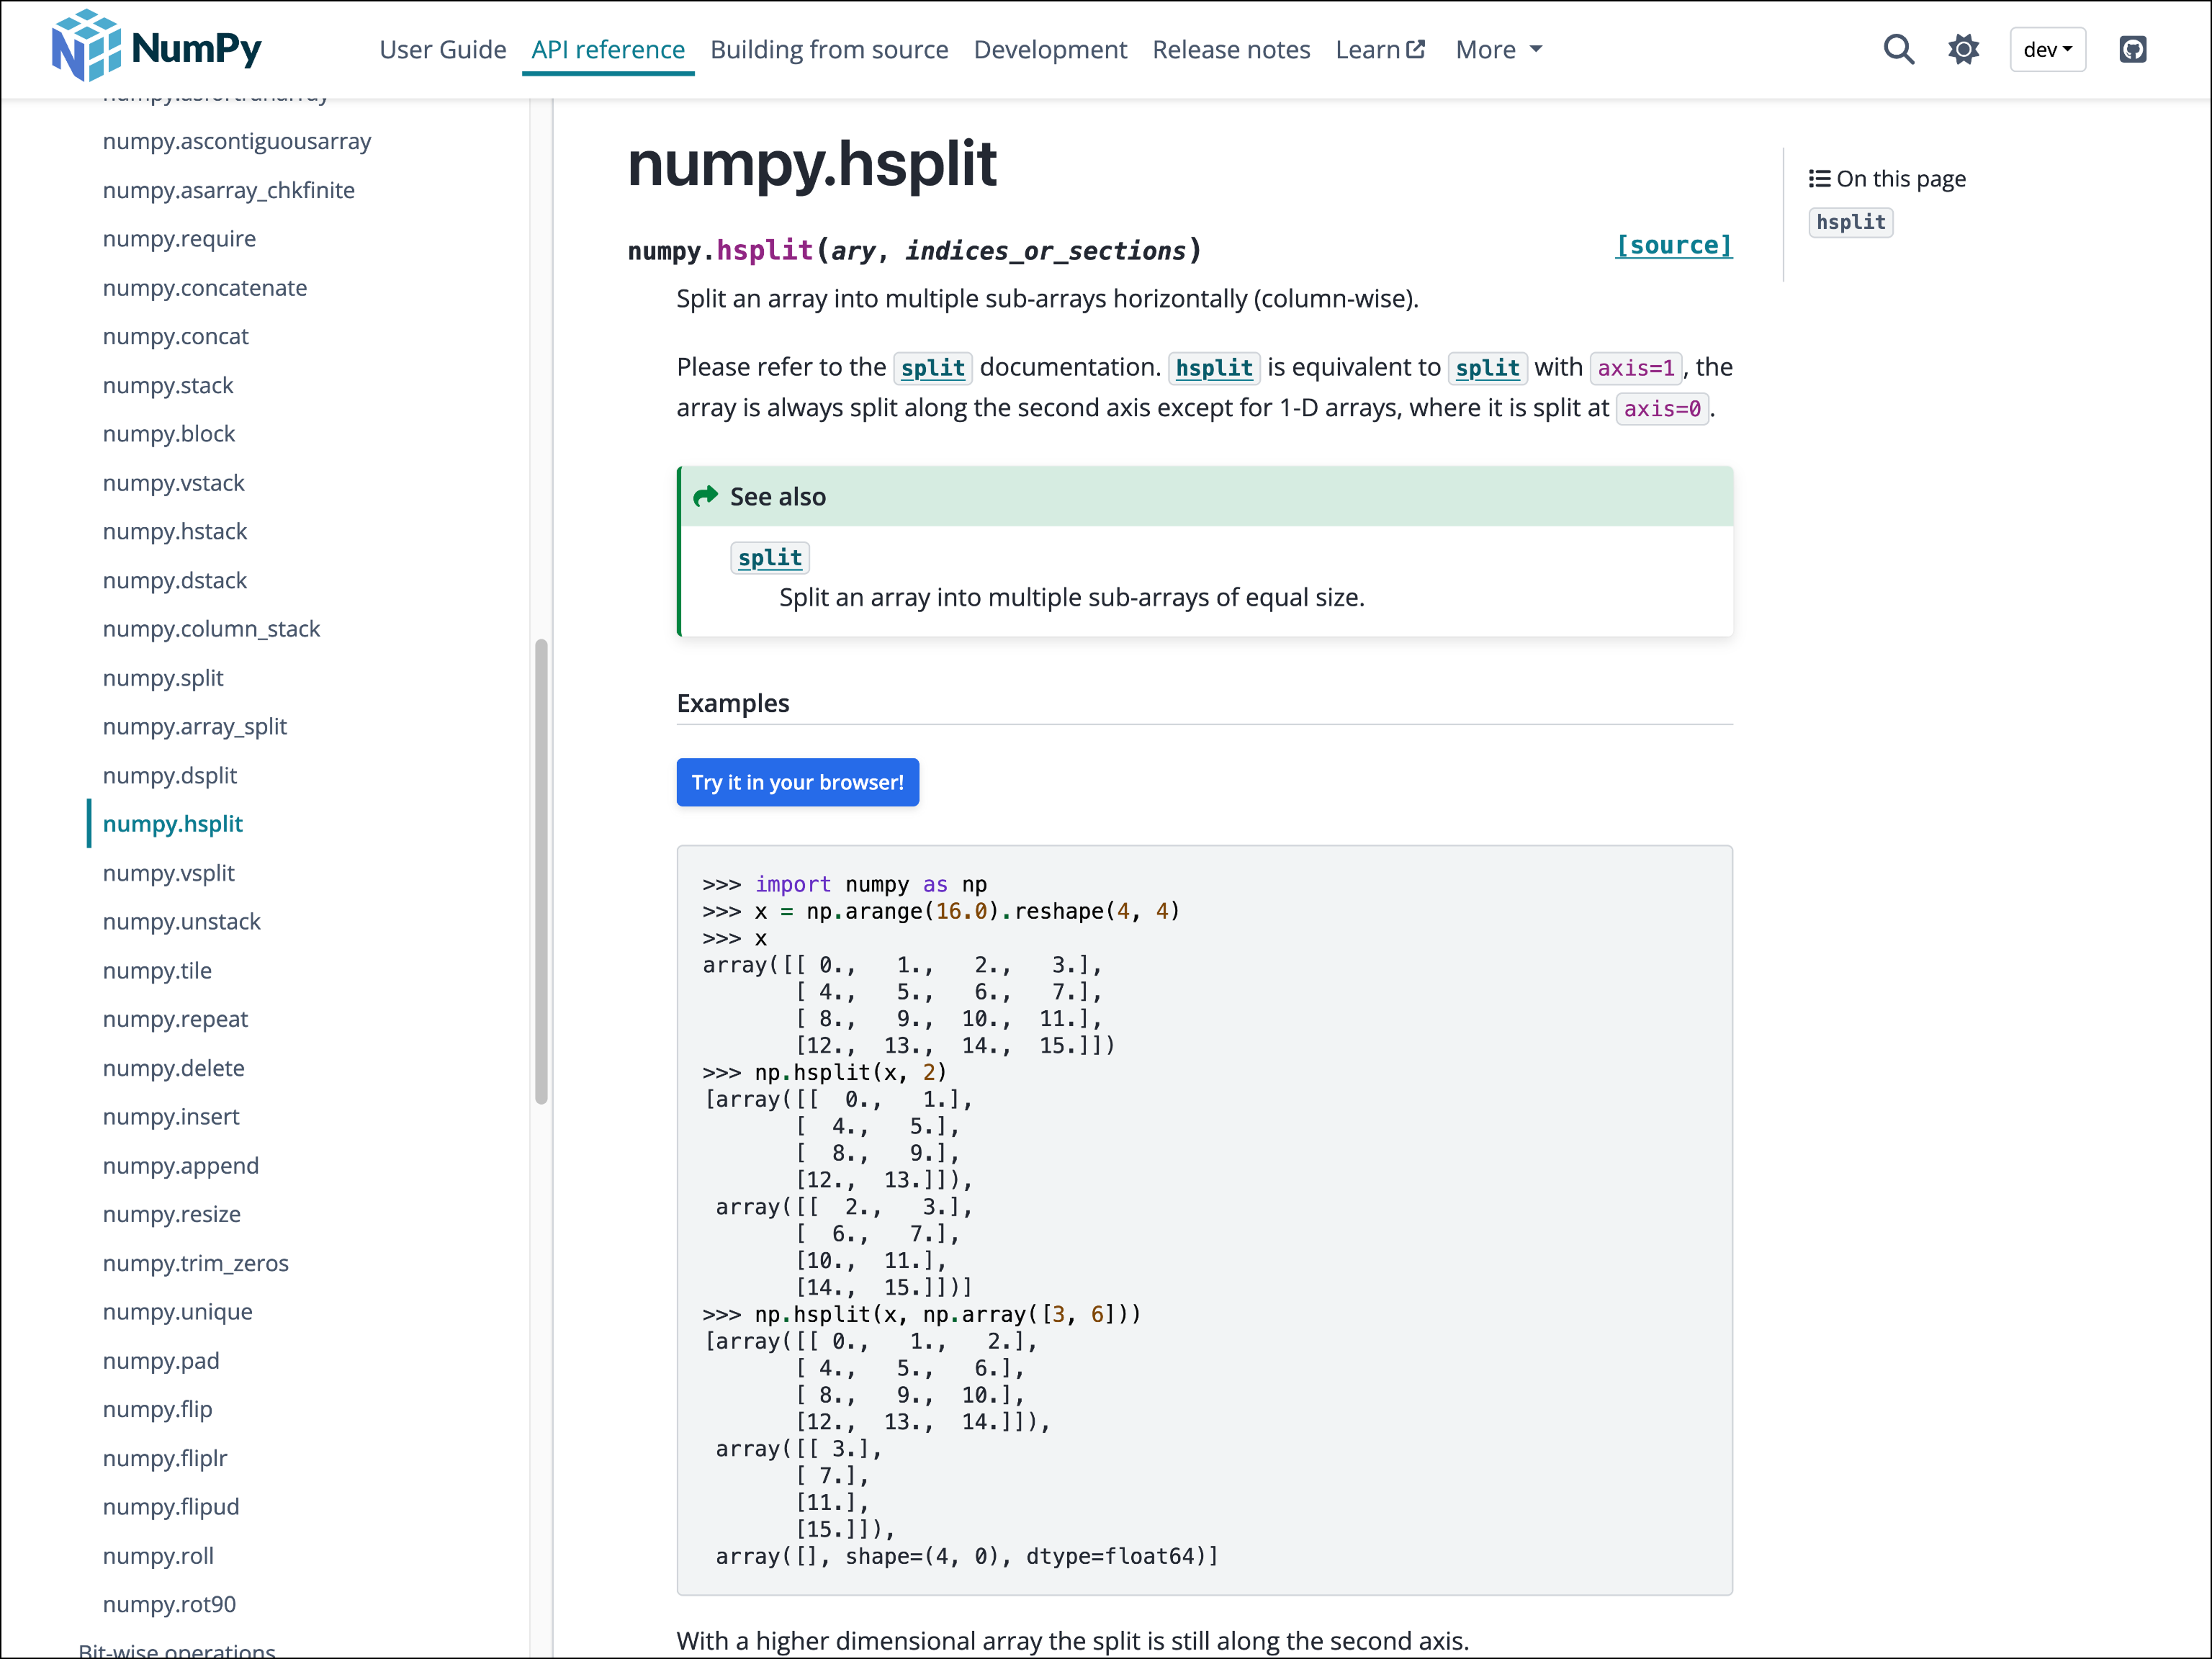The image size is (2212, 1659).
Task: View the [source] link for hsplit
Action: pos(1673,245)
